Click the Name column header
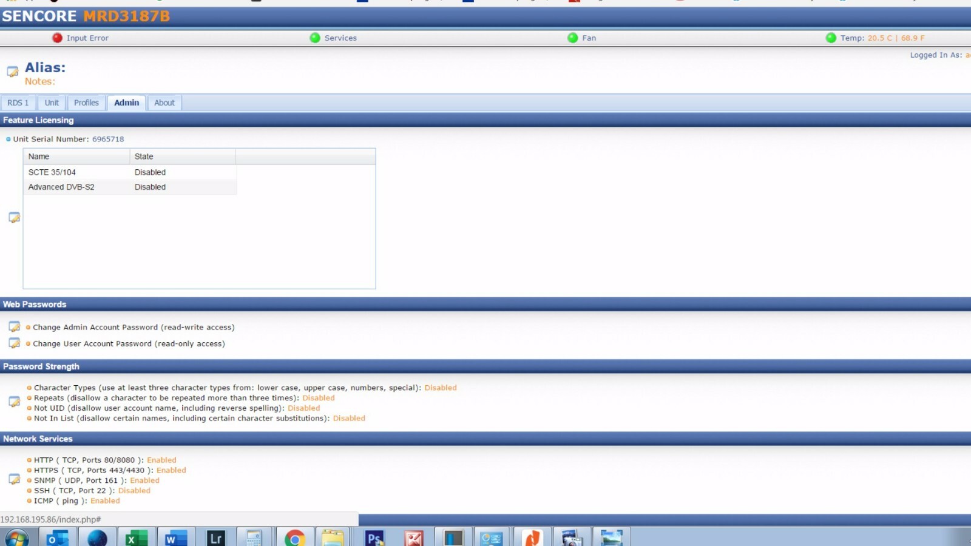The image size is (971, 546). (x=76, y=157)
